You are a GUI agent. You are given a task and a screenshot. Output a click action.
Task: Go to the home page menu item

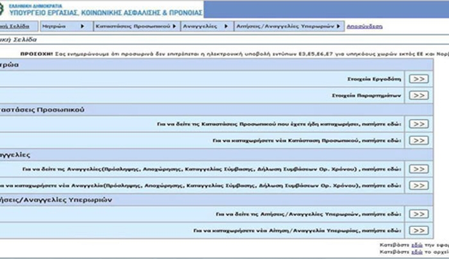click(x=19, y=26)
